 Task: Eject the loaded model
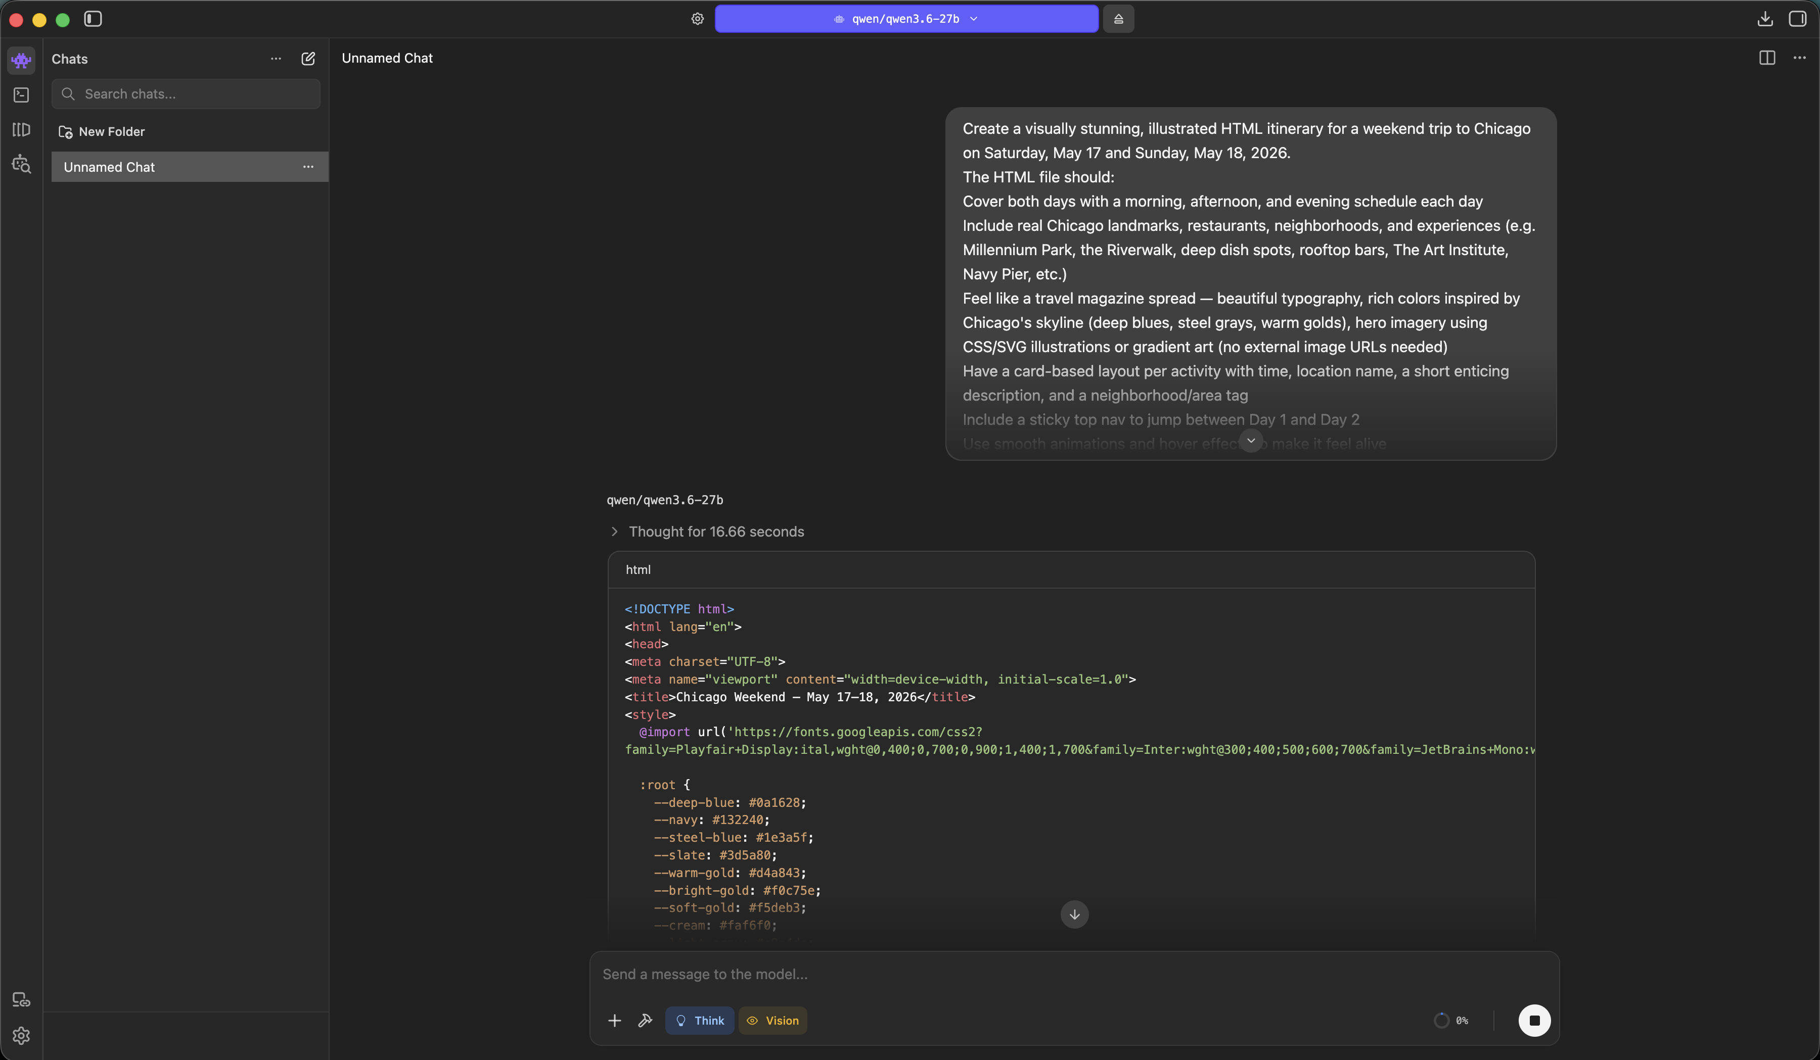(1118, 19)
